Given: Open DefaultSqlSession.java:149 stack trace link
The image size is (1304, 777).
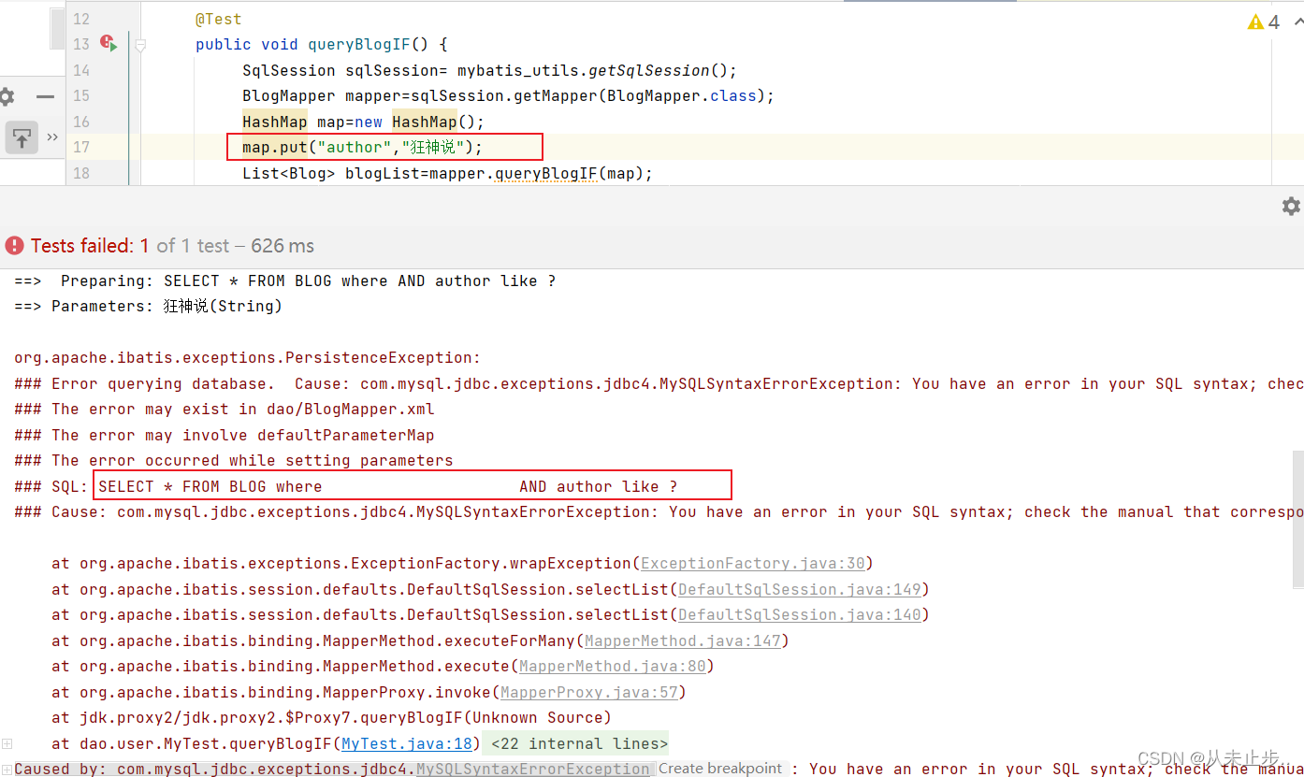Looking at the screenshot, I should pos(800,589).
